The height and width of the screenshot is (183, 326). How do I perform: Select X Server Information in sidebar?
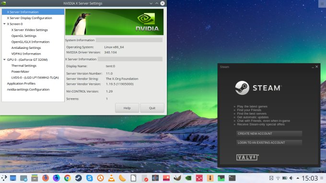click(x=33, y=12)
